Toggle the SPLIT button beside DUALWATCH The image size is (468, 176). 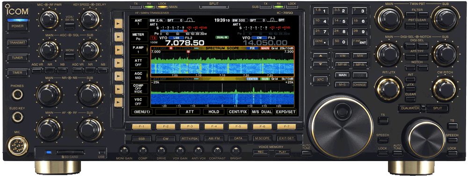point(438,108)
